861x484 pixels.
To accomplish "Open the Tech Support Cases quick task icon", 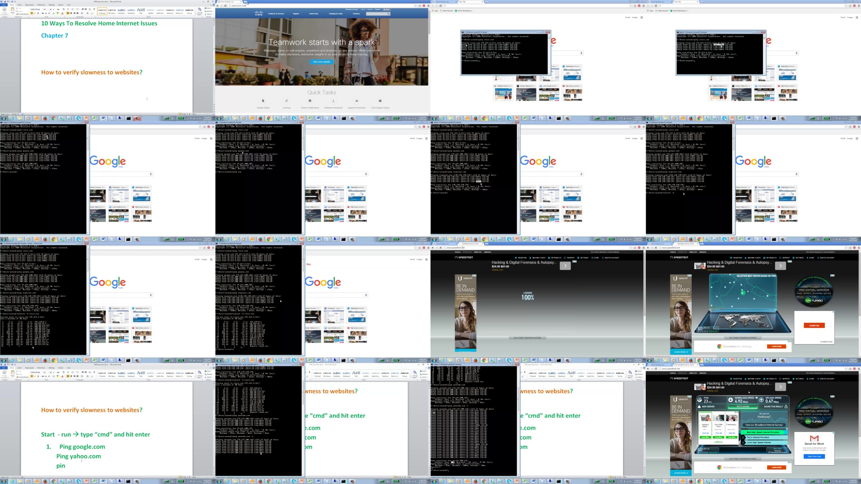I will click(x=380, y=101).
